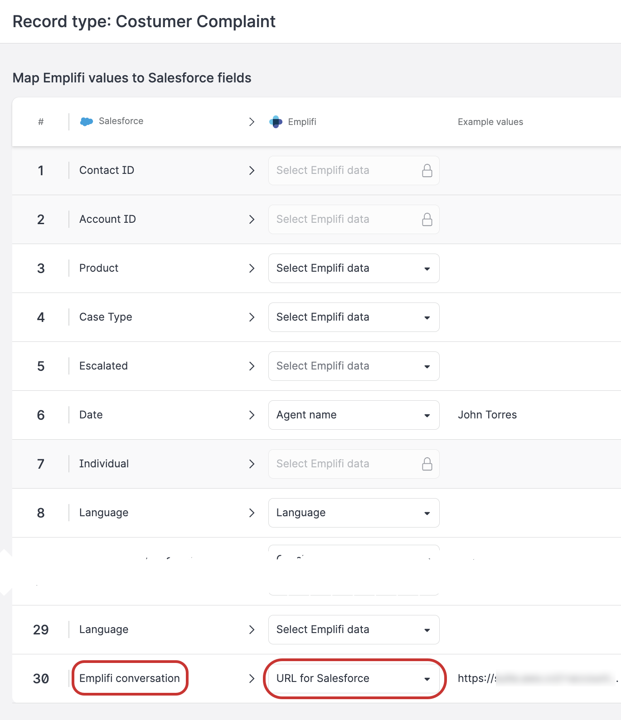Image resolution: width=621 pixels, height=720 pixels.
Task: Click the lock icon in Contact ID row
Action: (427, 171)
